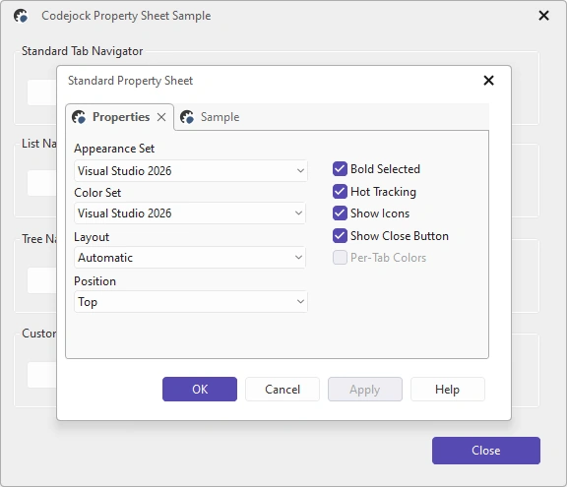Open the Appearance Set dropdown

coord(191,170)
